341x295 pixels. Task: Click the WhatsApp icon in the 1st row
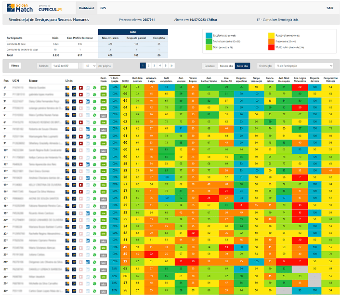[x=94, y=88]
